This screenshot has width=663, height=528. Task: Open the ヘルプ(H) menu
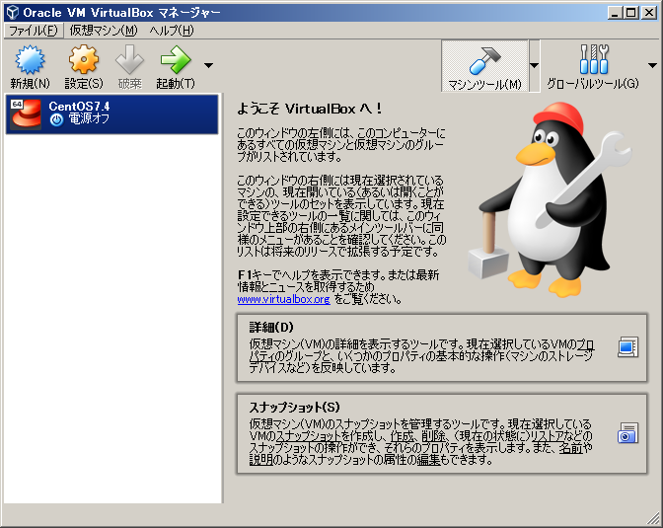172,31
